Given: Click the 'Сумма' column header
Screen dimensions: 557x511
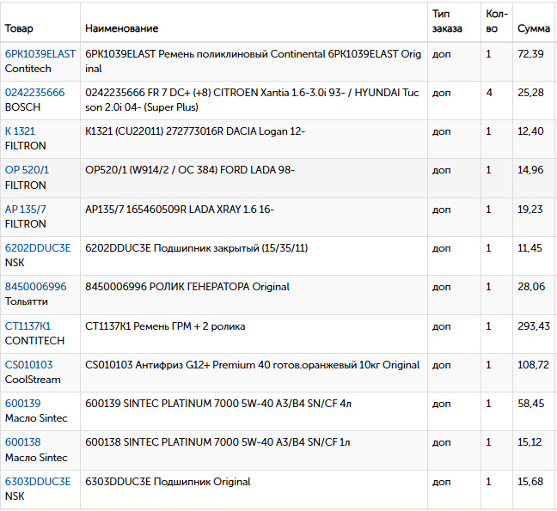Looking at the screenshot, I should 534,28.
